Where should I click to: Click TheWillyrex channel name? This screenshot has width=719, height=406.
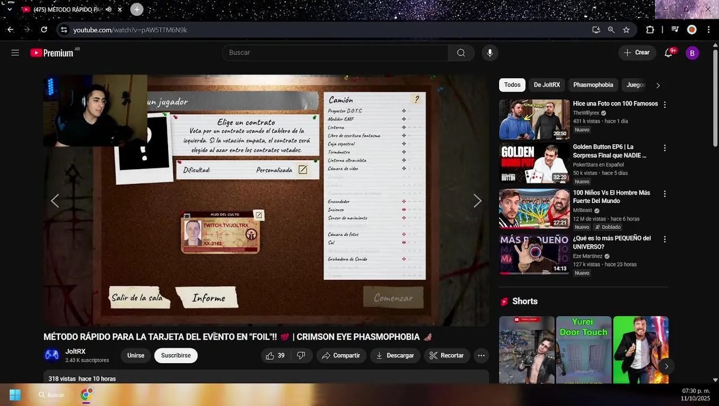(x=586, y=113)
